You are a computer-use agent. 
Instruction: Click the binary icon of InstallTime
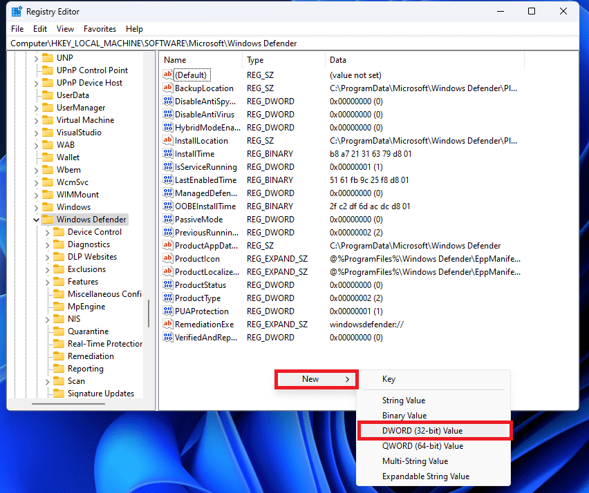click(x=167, y=154)
